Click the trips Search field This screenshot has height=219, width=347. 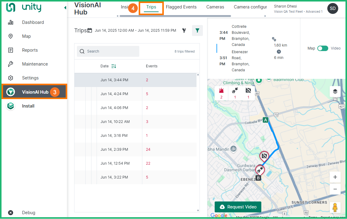point(108,51)
